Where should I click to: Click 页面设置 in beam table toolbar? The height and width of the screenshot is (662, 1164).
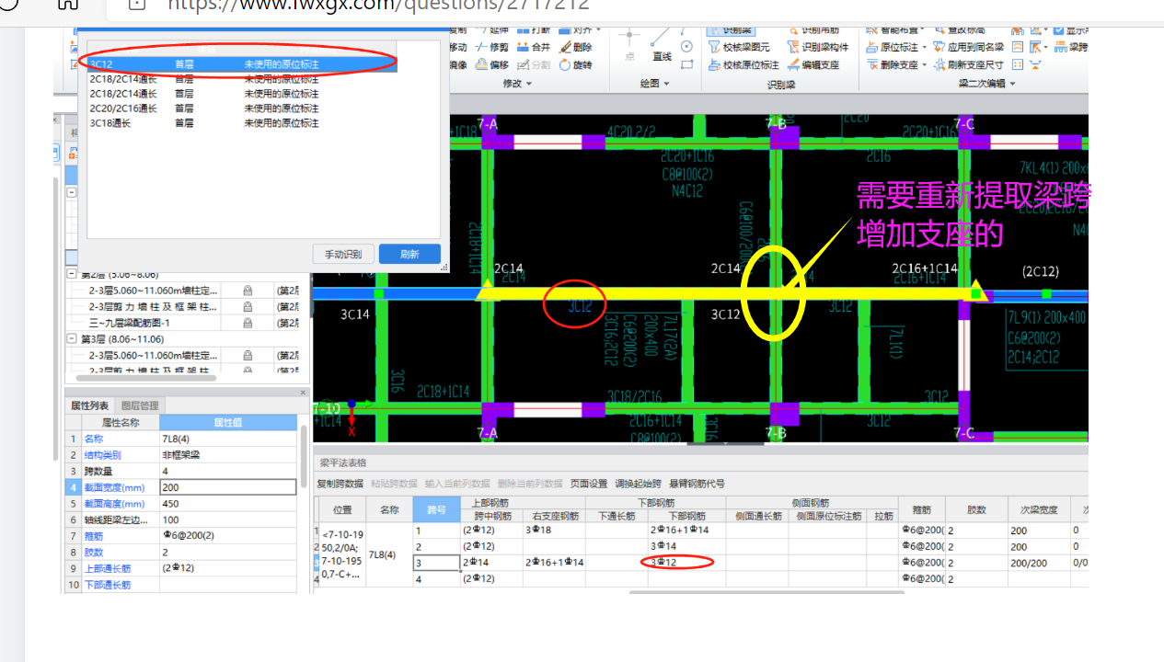588,484
